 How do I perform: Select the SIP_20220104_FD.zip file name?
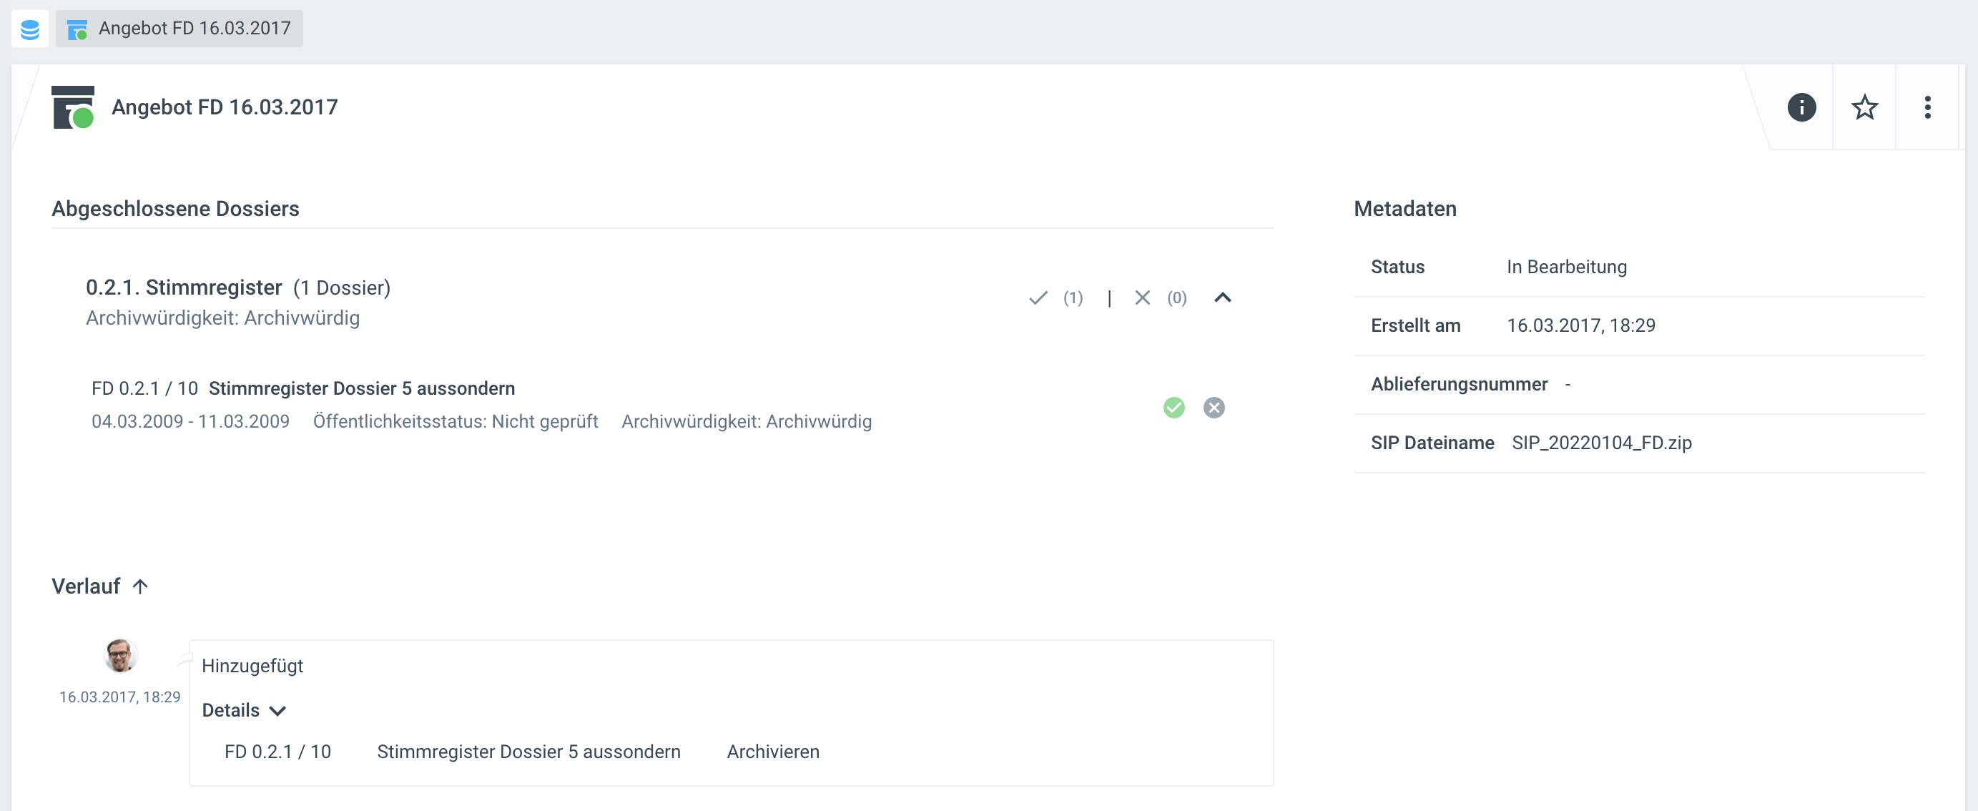tap(1602, 443)
